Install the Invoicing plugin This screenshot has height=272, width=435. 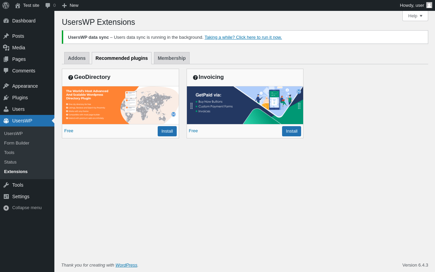click(x=292, y=131)
